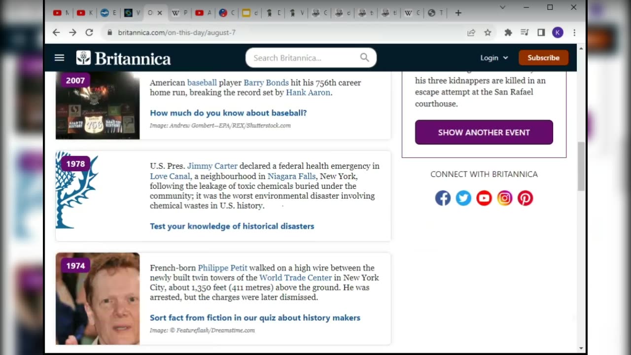This screenshot has width=631, height=355.
Task: Open the Extensions puzzle icon
Action: [x=508, y=33]
